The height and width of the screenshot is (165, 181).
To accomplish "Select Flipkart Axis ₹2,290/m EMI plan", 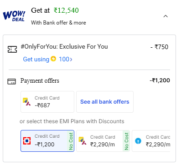I will (x=103, y=141).
